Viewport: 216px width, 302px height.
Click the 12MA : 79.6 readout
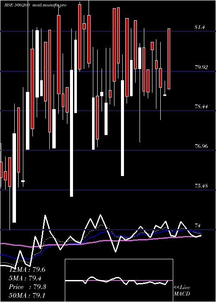coord(27,270)
